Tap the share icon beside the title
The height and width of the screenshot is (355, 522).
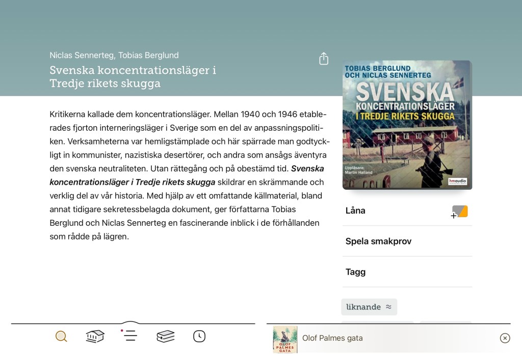pos(324,58)
